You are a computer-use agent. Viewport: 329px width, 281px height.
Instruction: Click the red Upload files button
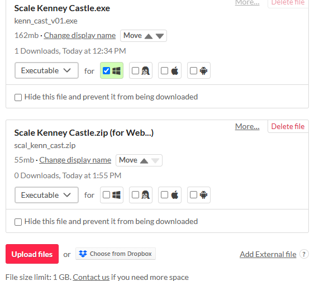[32, 254]
